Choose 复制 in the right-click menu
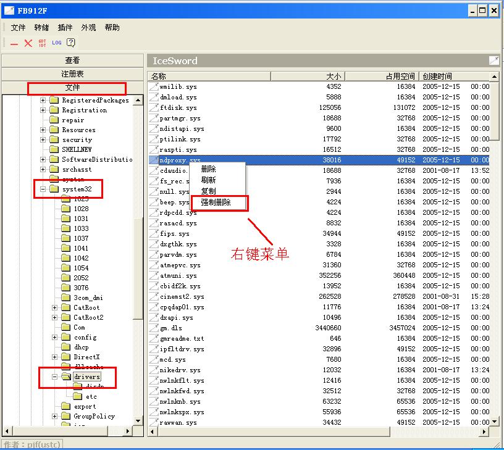The image size is (504, 450). 208,191
